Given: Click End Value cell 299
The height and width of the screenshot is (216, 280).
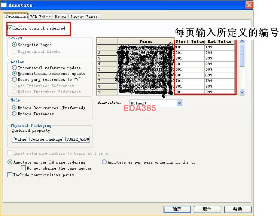Looking at the screenshot, I should coord(219,53).
